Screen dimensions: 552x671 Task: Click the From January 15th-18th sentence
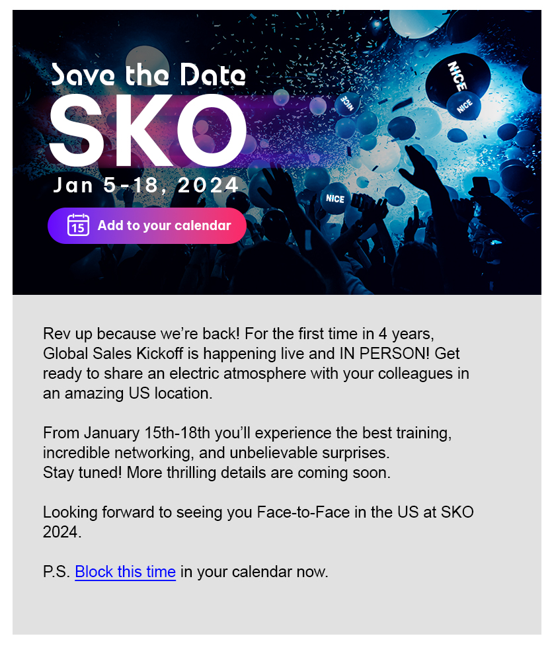247,443
